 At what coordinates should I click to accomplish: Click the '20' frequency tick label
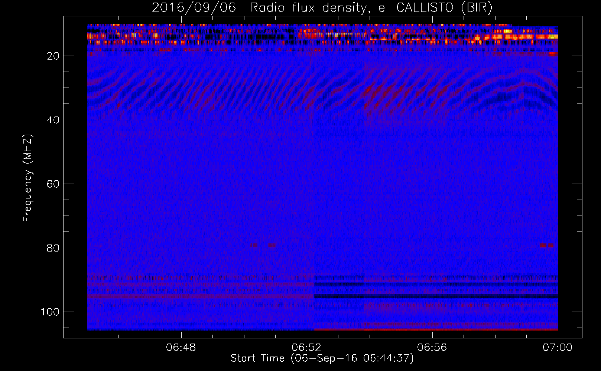[53, 56]
